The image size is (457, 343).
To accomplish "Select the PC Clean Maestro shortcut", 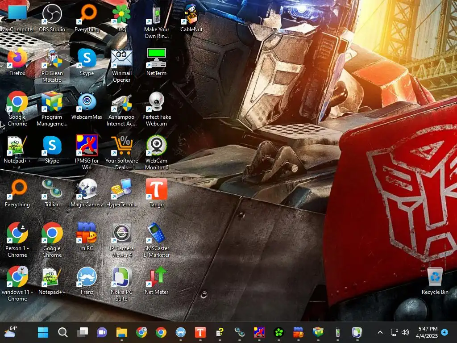I will point(52,65).
